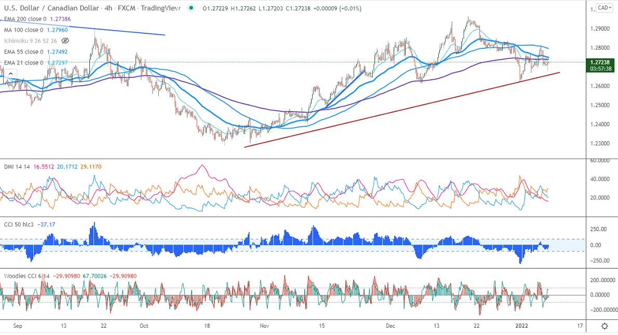Open the CAD currency dropdown
The height and width of the screenshot is (335, 618).
604,8
